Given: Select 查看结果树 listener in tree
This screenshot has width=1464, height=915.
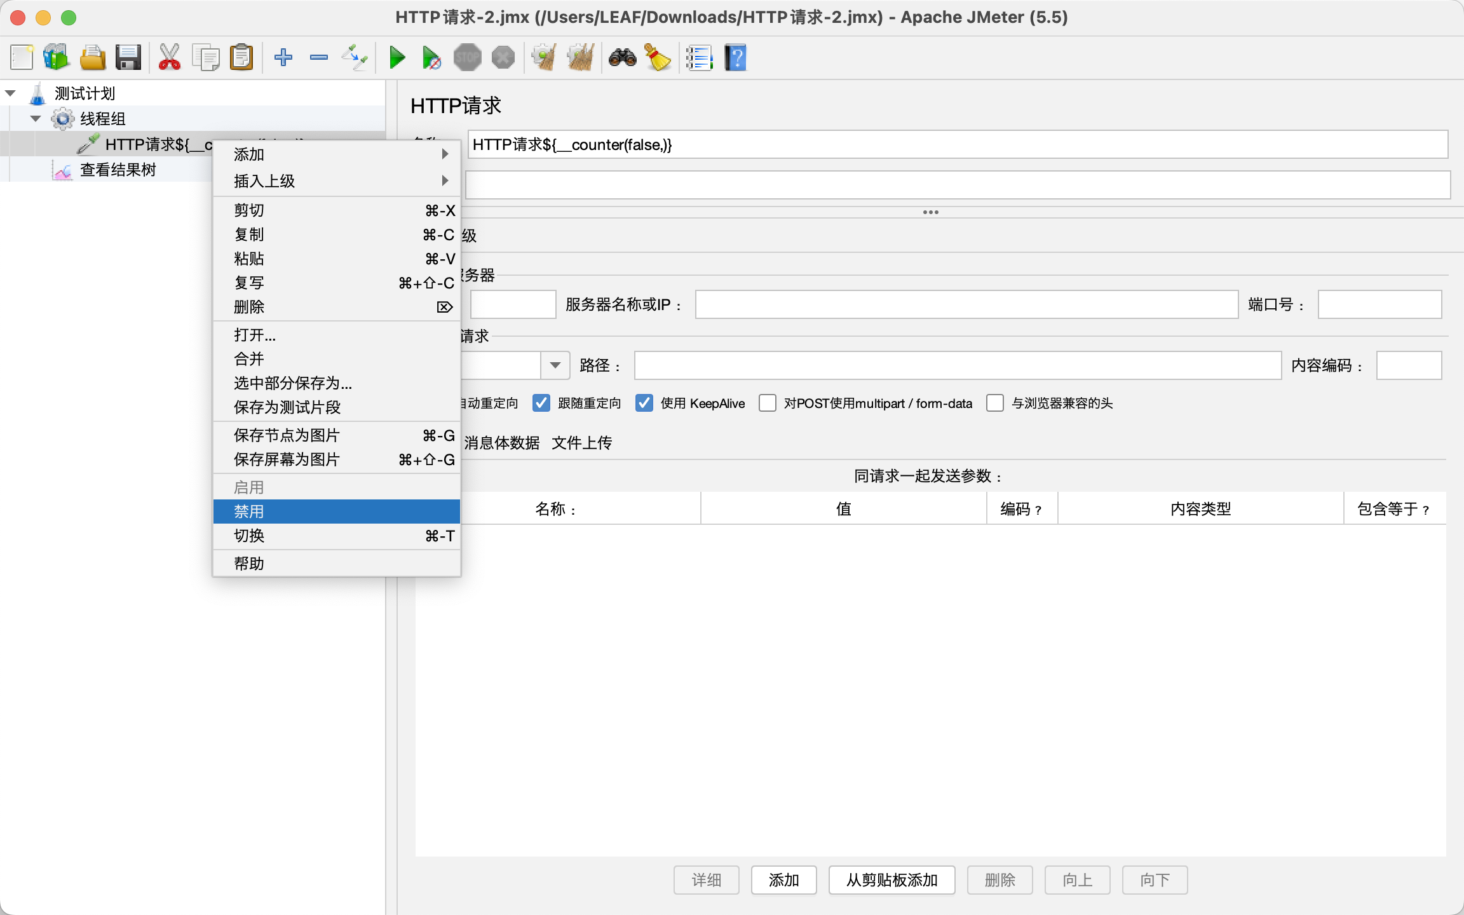Looking at the screenshot, I should point(118,170).
